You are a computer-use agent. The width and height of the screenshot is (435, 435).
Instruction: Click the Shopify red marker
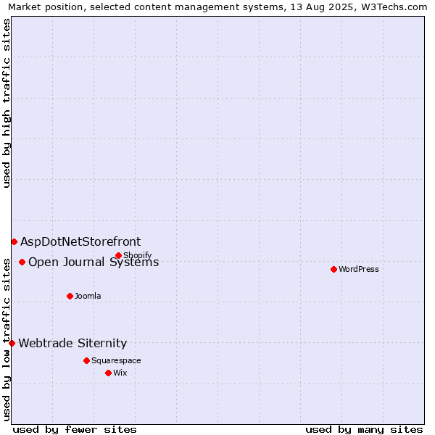click(118, 255)
